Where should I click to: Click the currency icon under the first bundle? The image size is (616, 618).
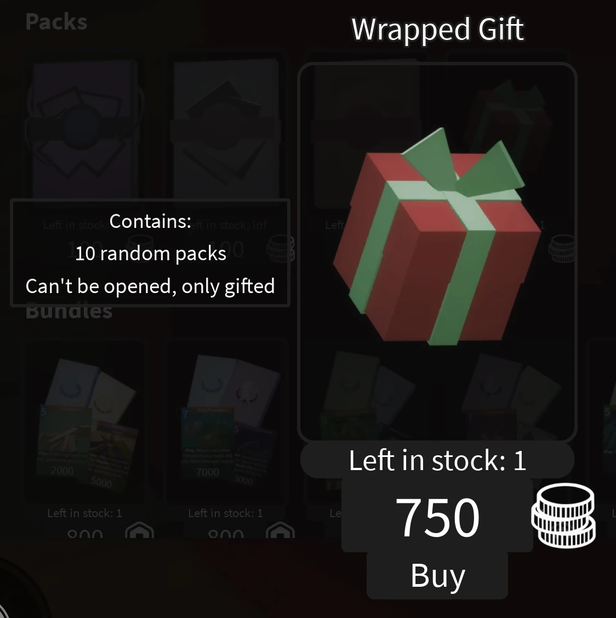tap(139, 530)
